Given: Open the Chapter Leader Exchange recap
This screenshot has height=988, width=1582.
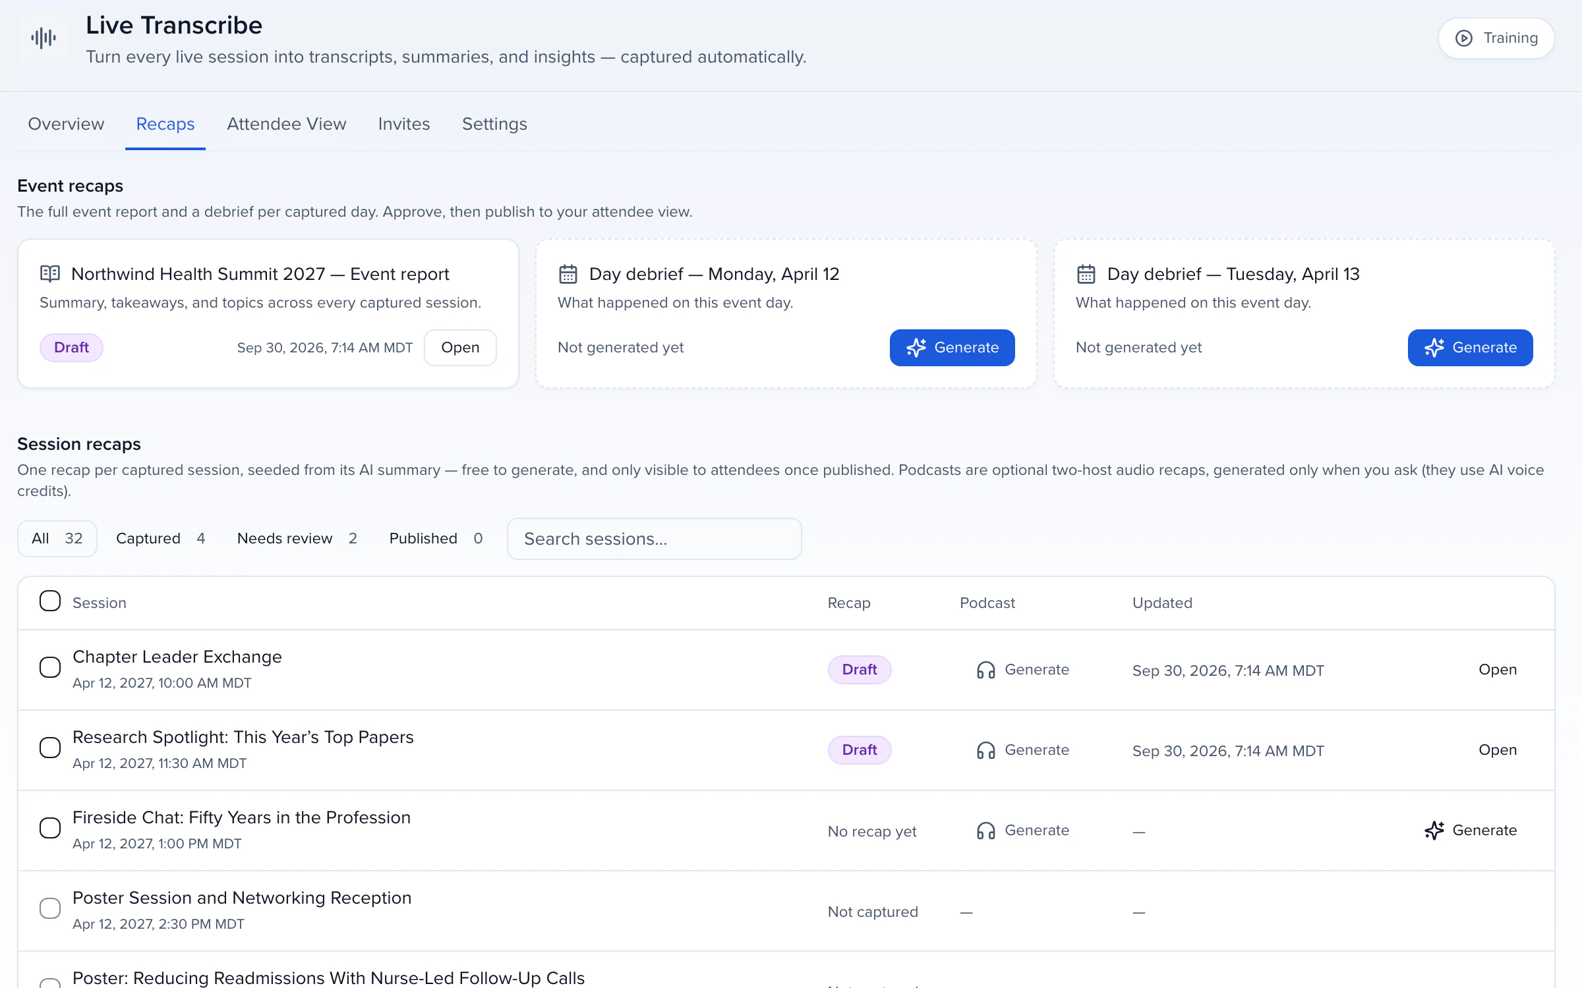Looking at the screenshot, I should (1498, 670).
